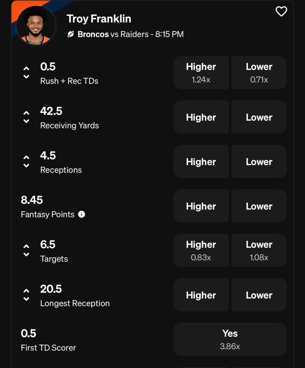Pick Higher on Targets at 0.83x

click(201, 250)
